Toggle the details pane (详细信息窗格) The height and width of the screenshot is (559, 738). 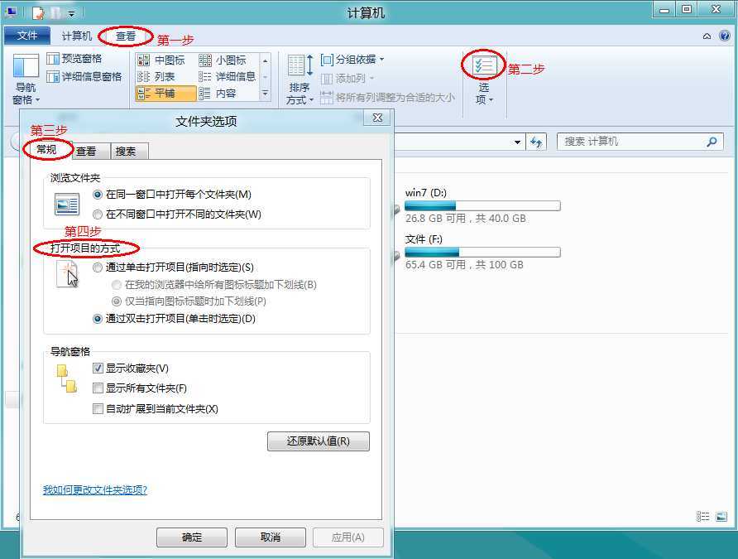(84, 76)
